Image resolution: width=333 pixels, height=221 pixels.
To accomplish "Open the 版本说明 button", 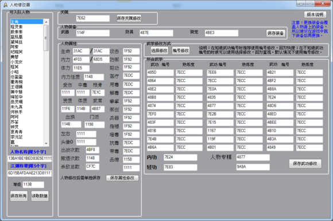I will tap(315, 15).
